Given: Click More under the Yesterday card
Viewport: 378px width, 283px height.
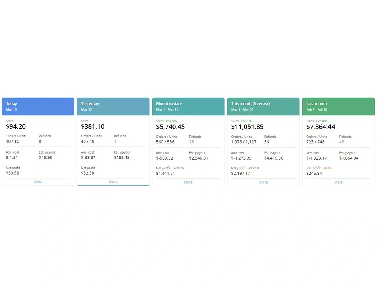Looking at the screenshot, I should (113, 182).
